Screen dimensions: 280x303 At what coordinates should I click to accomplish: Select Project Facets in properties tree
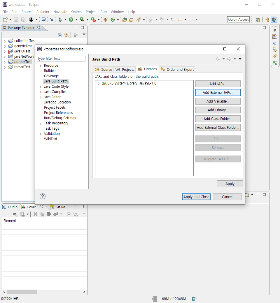click(x=55, y=108)
